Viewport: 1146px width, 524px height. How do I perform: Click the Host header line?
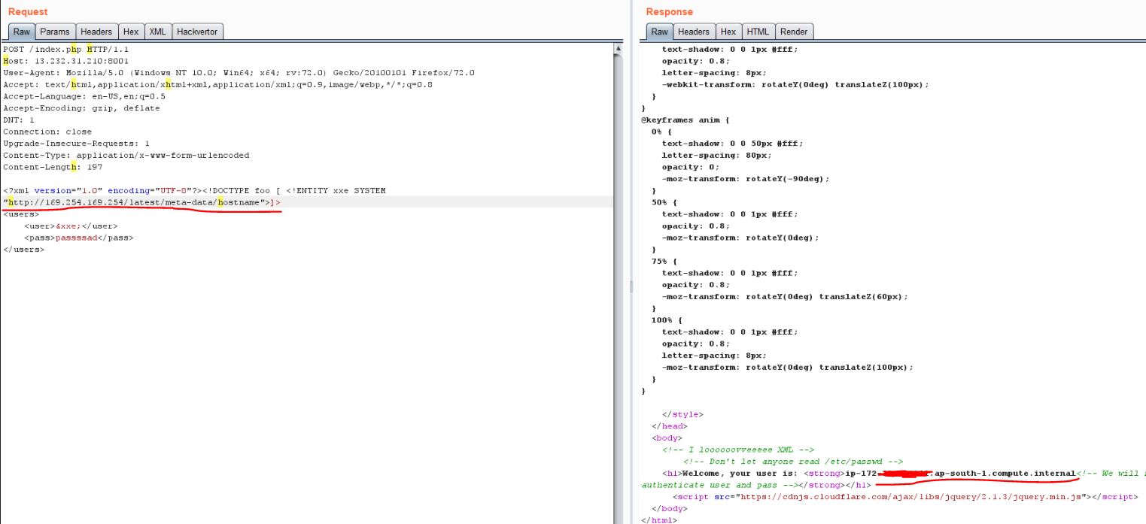coord(66,61)
